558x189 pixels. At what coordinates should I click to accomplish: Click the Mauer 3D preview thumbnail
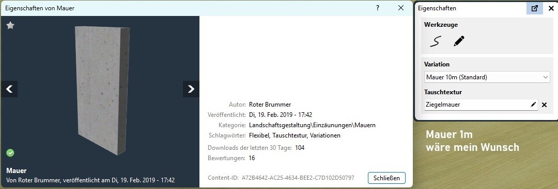[x=102, y=91]
